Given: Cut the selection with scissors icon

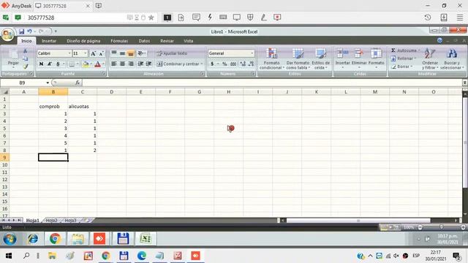Looking at the screenshot, I should (26, 51).
